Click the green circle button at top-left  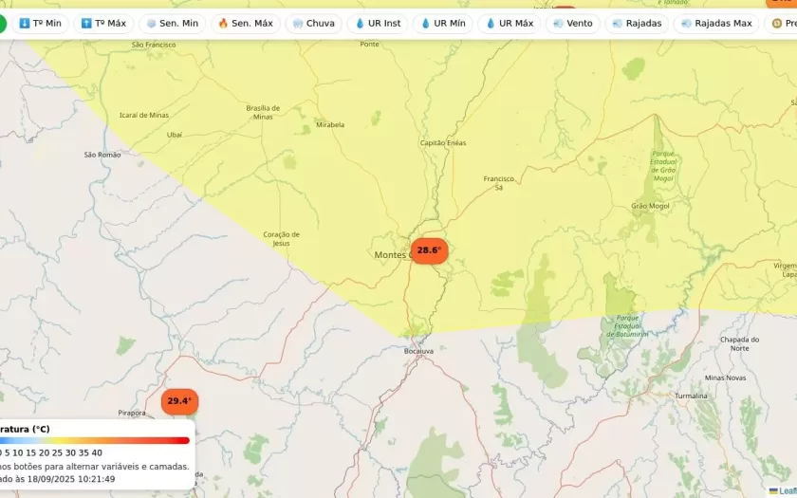(2, 24)
